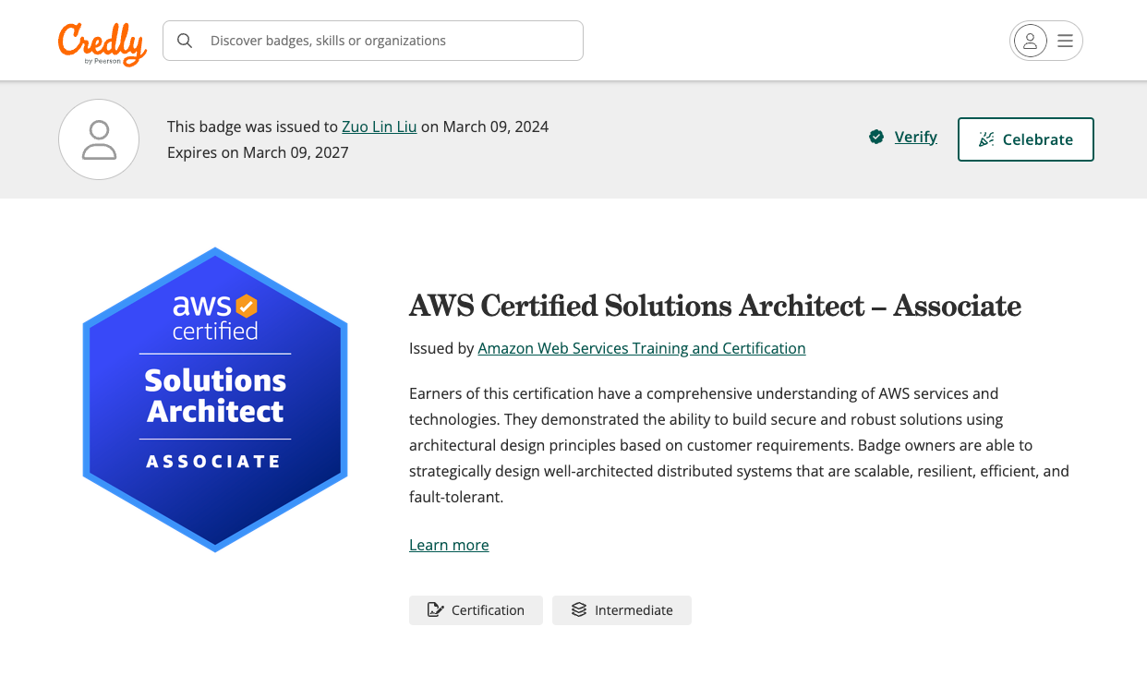This screenshot has height=675, width=1147.
Task: Verify this badge
Action: (916, 137)
